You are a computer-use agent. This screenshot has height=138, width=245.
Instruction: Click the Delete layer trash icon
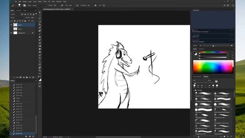[33, 77]
